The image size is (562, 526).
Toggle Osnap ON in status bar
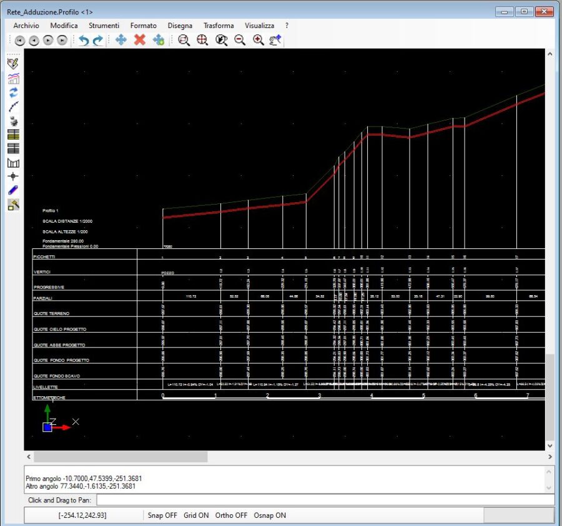(x=270, y=515)
